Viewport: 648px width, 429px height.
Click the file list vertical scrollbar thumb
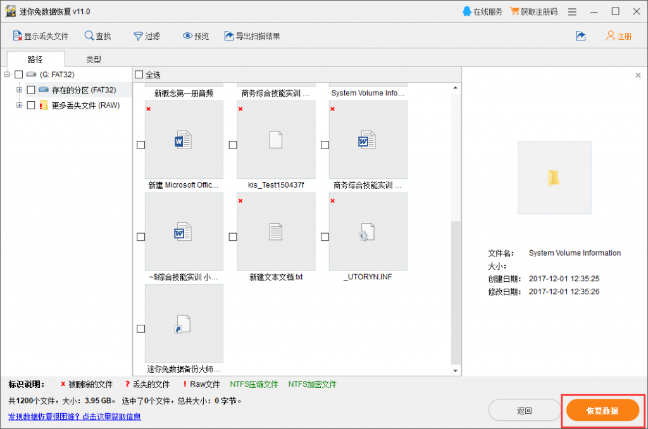coord(456,293)
